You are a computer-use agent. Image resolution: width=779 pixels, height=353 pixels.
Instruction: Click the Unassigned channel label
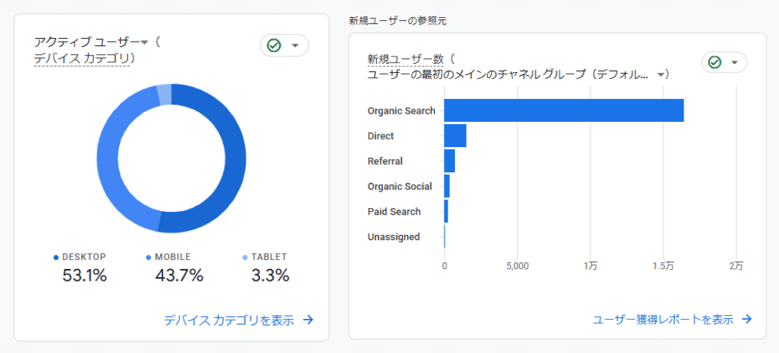(393, 236)
